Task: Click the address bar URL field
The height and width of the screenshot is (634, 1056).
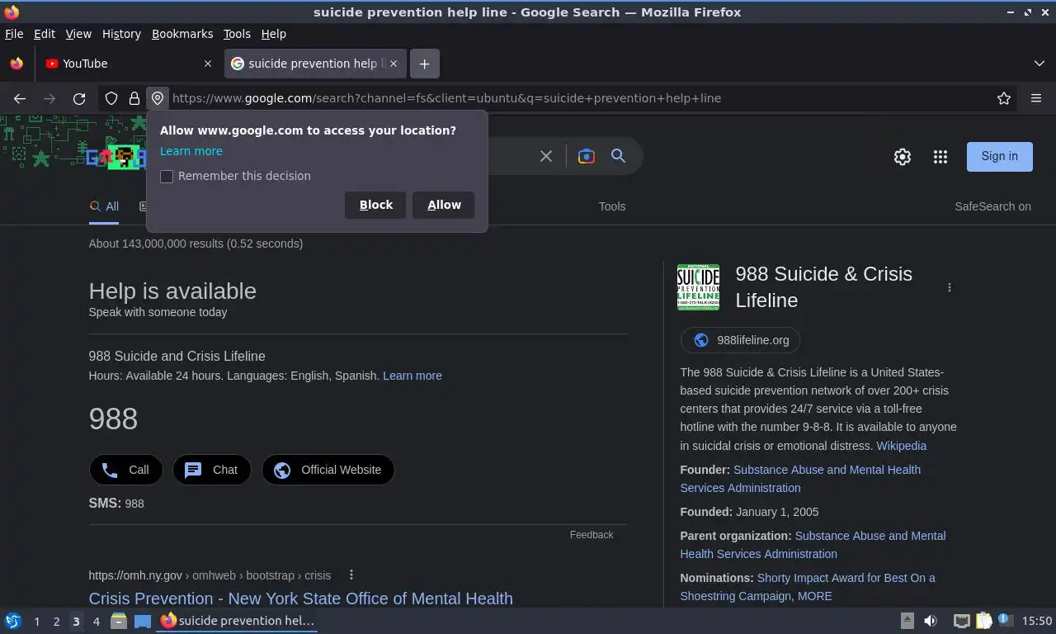Action: [x=577, y=98]
